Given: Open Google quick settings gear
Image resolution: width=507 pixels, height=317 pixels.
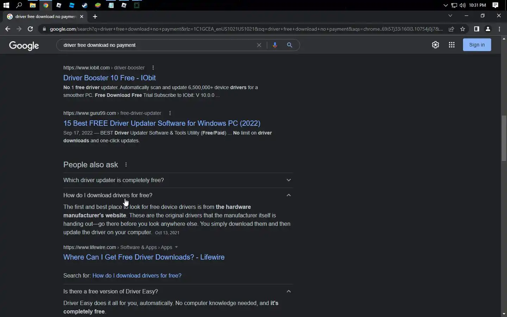Looking at the screenshot, I should [436, 45].
